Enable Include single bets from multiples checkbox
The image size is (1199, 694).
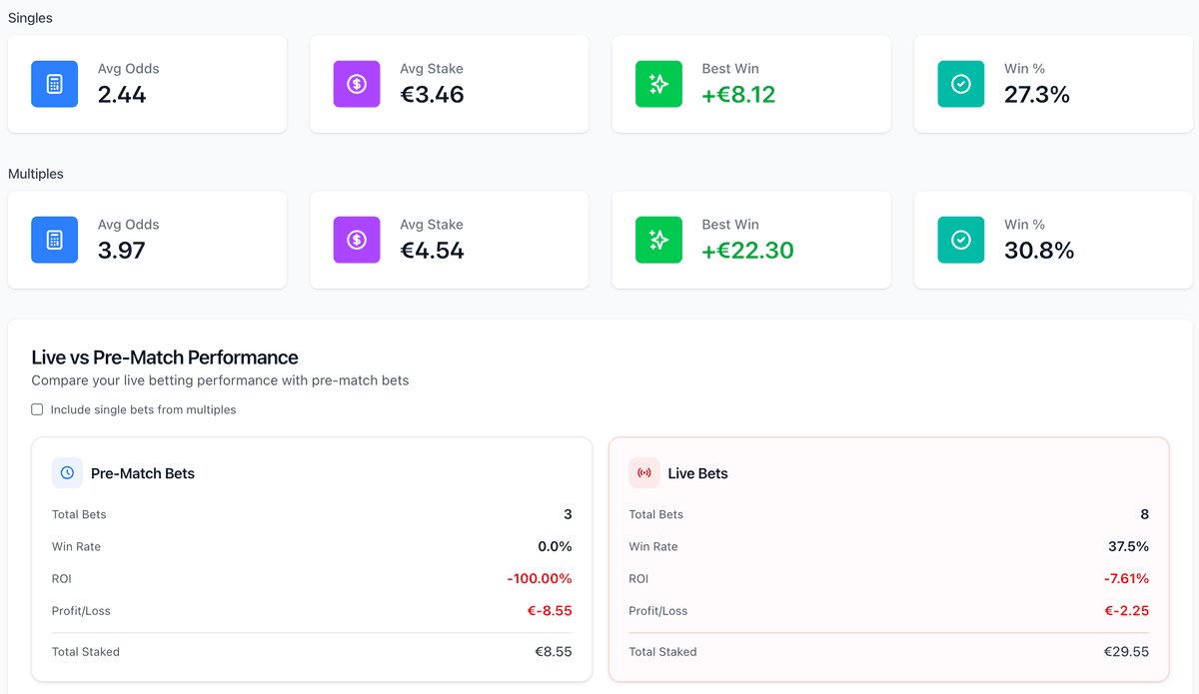[37, 409]
